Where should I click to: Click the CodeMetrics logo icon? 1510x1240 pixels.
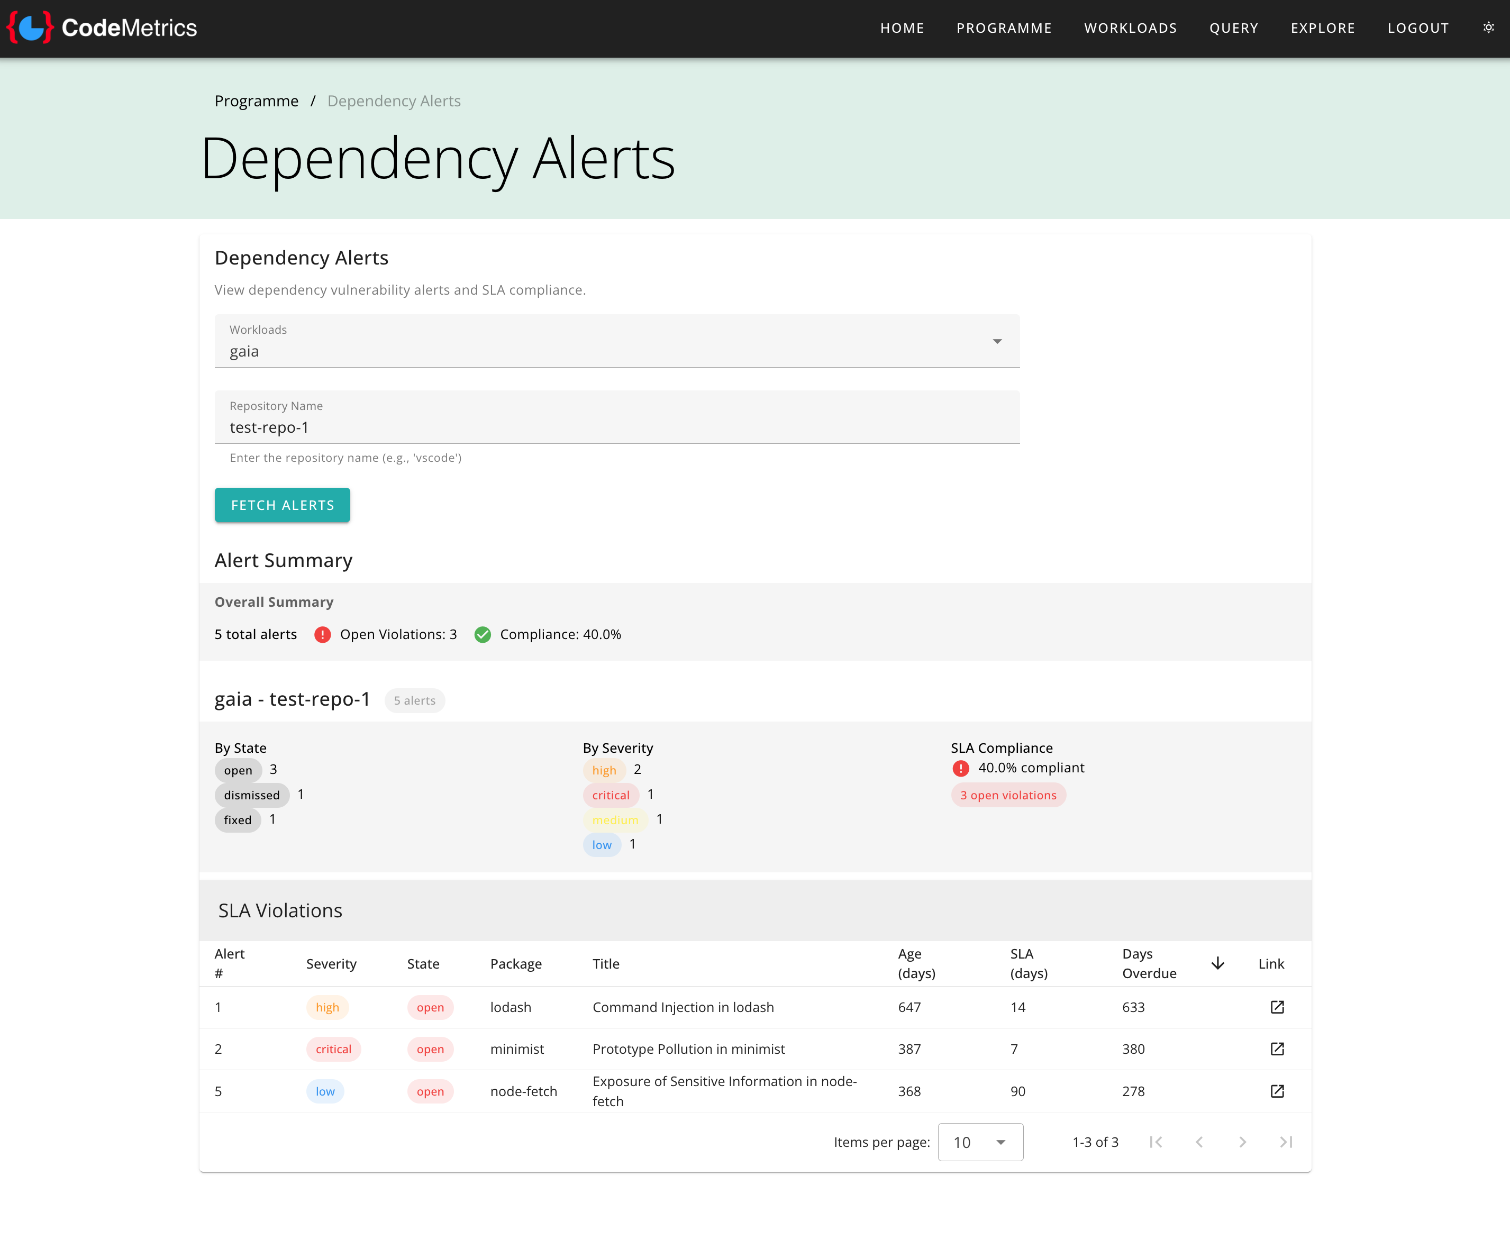[x=30, y=28]
